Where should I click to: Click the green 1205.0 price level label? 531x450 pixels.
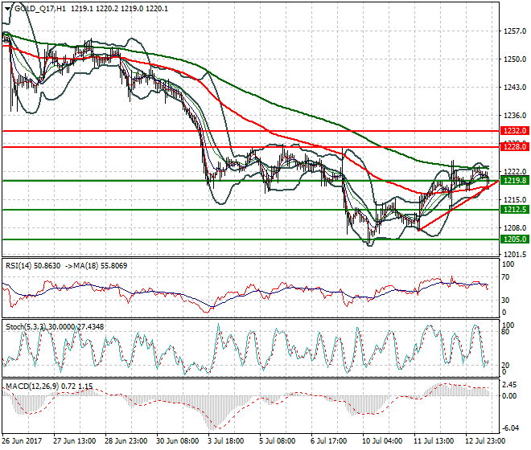tap(514, 239)
